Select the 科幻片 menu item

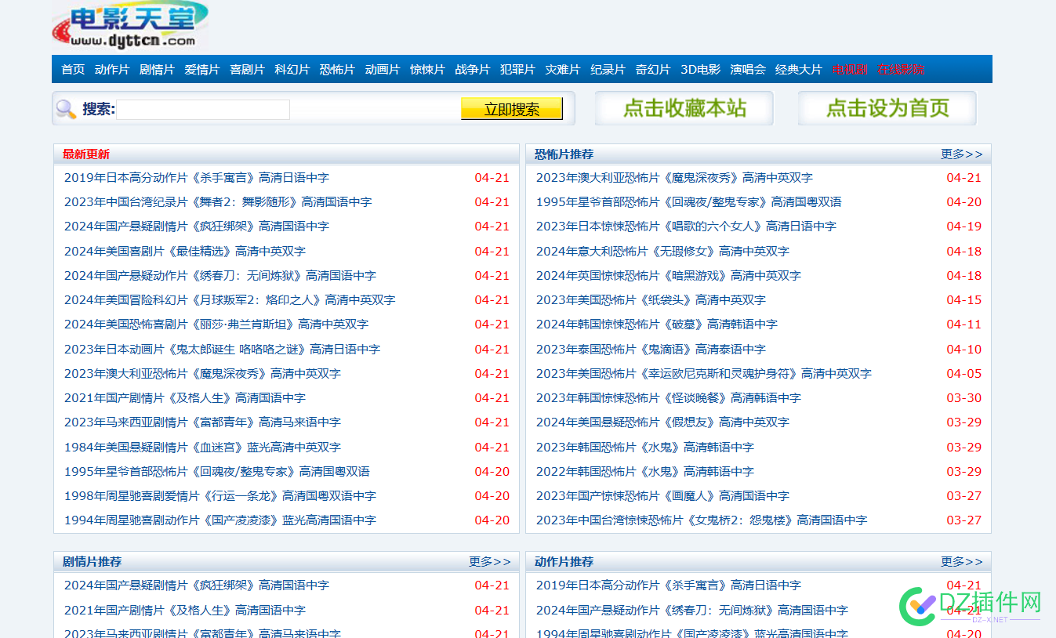[292, 70]
